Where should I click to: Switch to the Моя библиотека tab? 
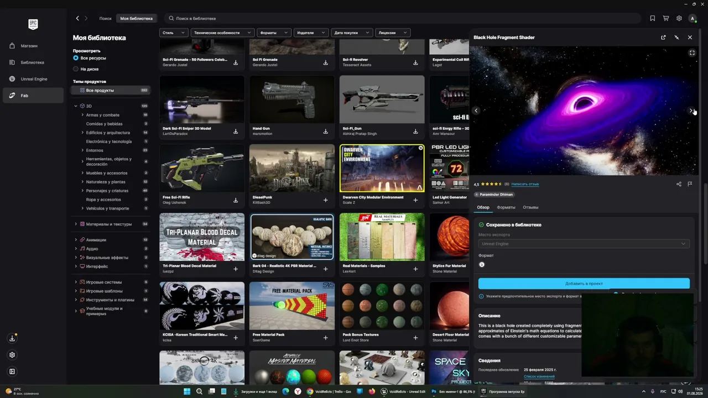(137, 18)
